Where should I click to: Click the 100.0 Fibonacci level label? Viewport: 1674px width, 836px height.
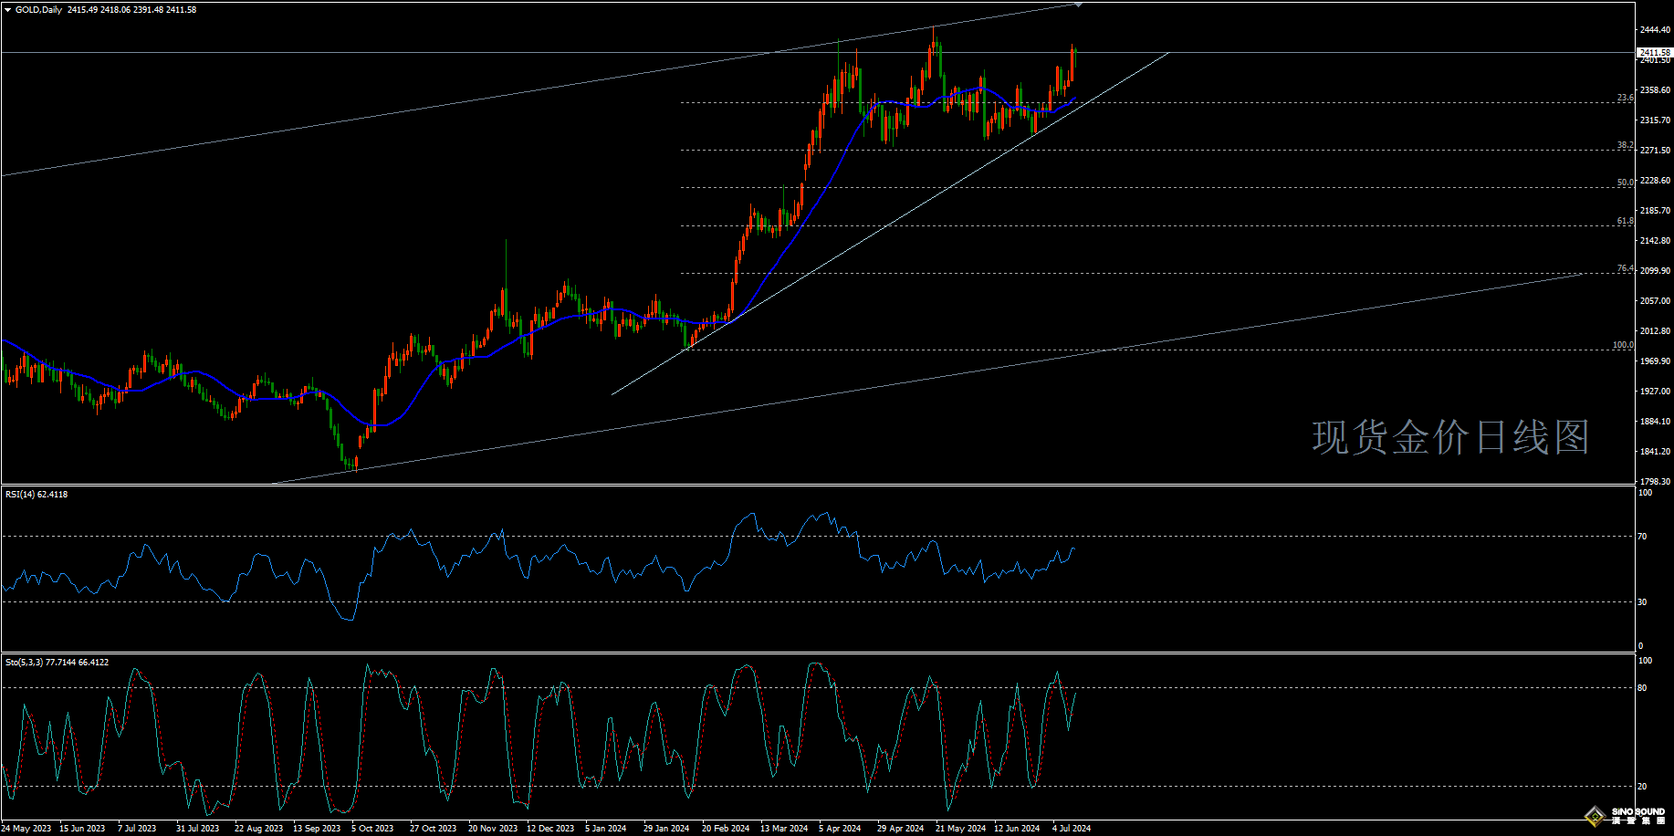coord(1623,345)
